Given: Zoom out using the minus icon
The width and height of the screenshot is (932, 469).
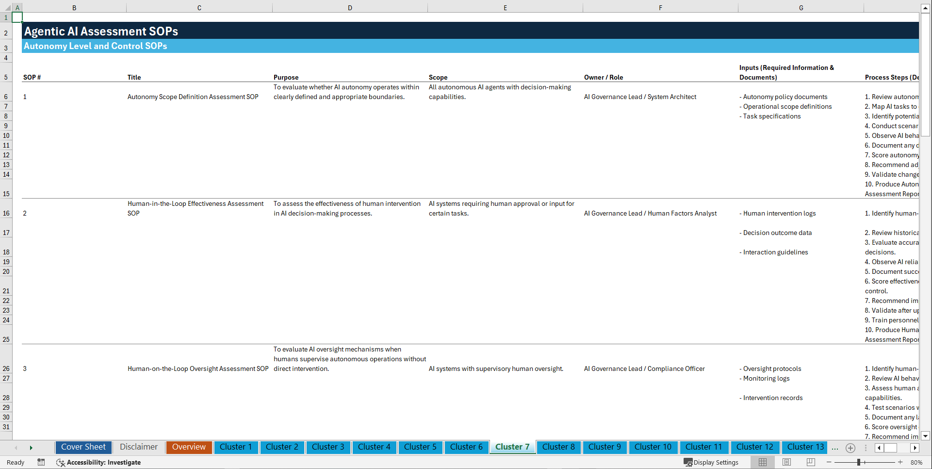Looking at the screenshot, I should [828, 462].
